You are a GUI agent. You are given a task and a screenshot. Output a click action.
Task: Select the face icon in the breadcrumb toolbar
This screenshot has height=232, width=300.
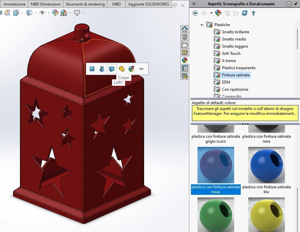pos(92,69)
